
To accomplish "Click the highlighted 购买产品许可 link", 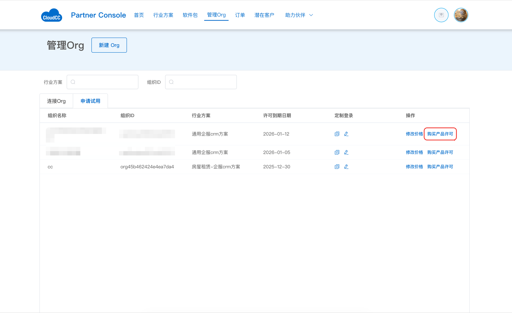I will point(440,134).
